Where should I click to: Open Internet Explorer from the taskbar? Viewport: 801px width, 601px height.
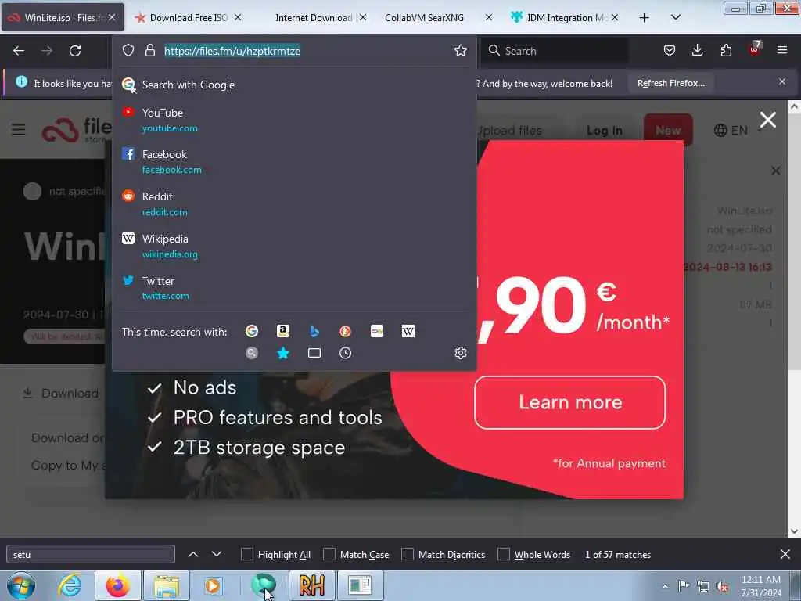70,585
